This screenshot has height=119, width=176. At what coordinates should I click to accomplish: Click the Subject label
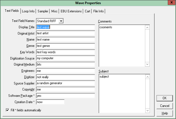[104, 71]
